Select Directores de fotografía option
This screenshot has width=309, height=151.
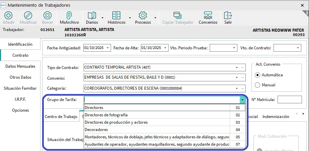pos(157,115)
